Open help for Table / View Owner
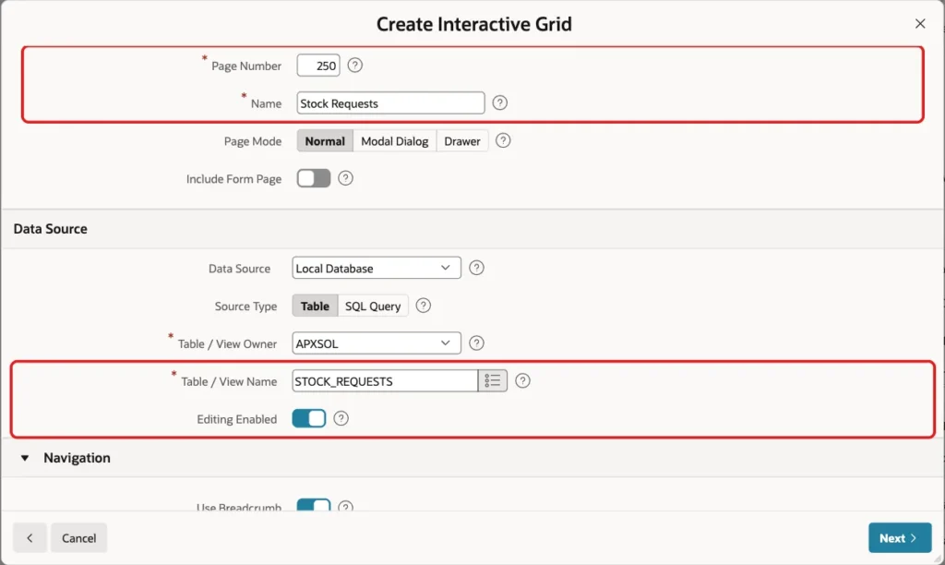This screenshot has width=945, height=565. tap(476, 343)
